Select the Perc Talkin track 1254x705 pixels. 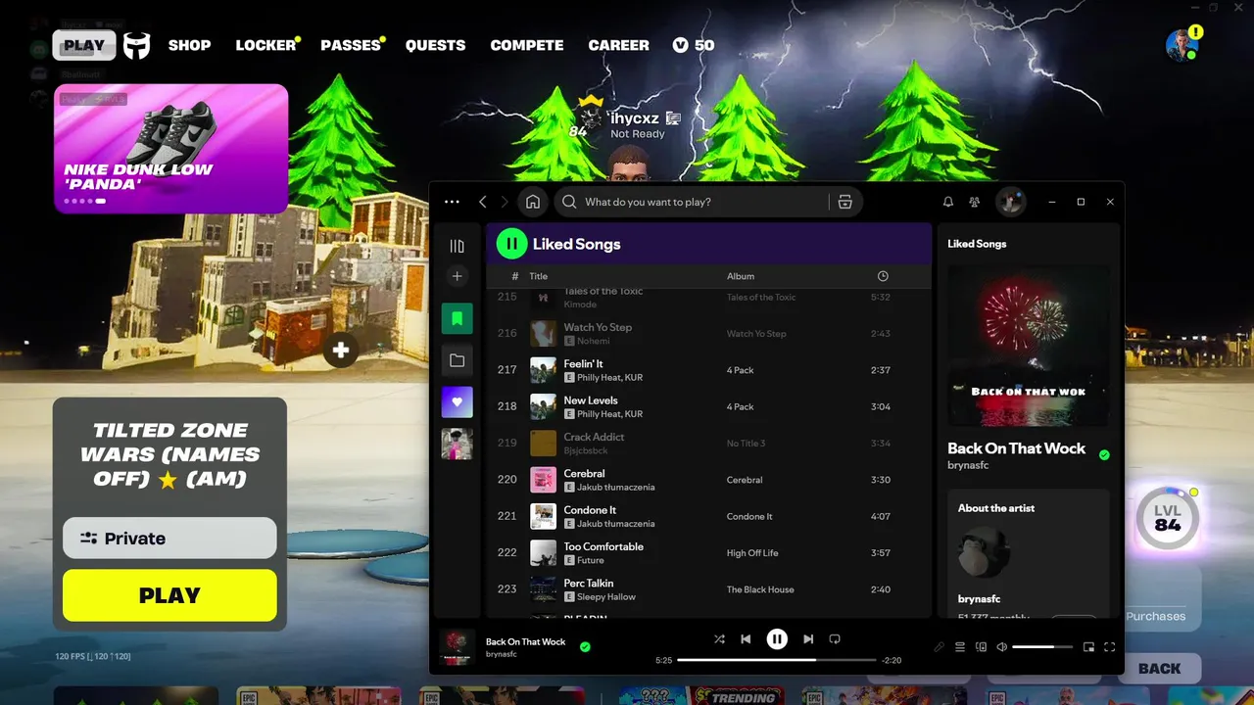(708, 589)
